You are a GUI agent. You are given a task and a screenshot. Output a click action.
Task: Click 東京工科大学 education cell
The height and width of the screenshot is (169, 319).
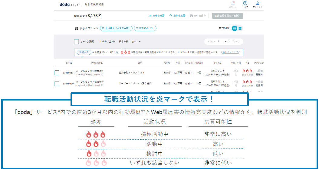[x=217, y=81]
